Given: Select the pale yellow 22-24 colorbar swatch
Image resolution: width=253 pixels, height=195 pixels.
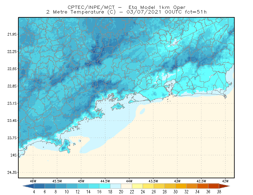Looking at the screenshot, I should [x=138, y=186].
